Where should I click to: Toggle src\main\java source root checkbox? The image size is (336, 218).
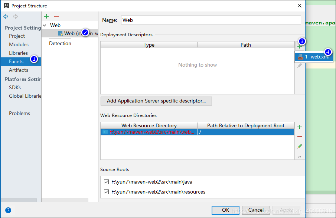click(x=106, y=182)
